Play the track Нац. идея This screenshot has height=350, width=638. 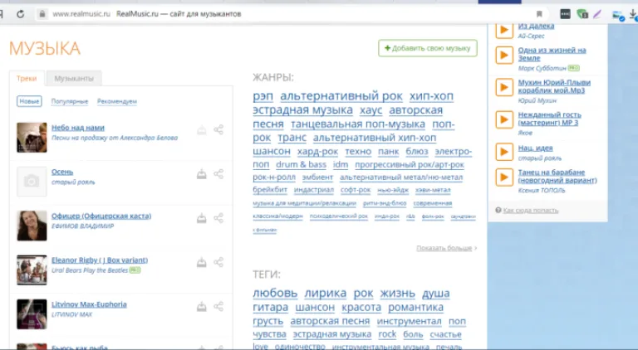[x=504, y=152]
